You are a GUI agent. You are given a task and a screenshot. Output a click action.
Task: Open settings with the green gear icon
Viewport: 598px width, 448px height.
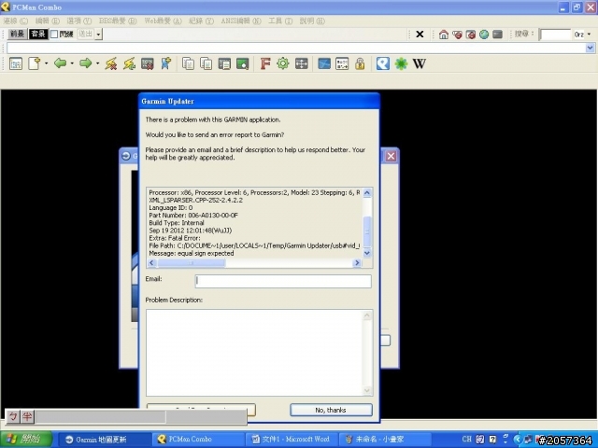pos(283,63)
